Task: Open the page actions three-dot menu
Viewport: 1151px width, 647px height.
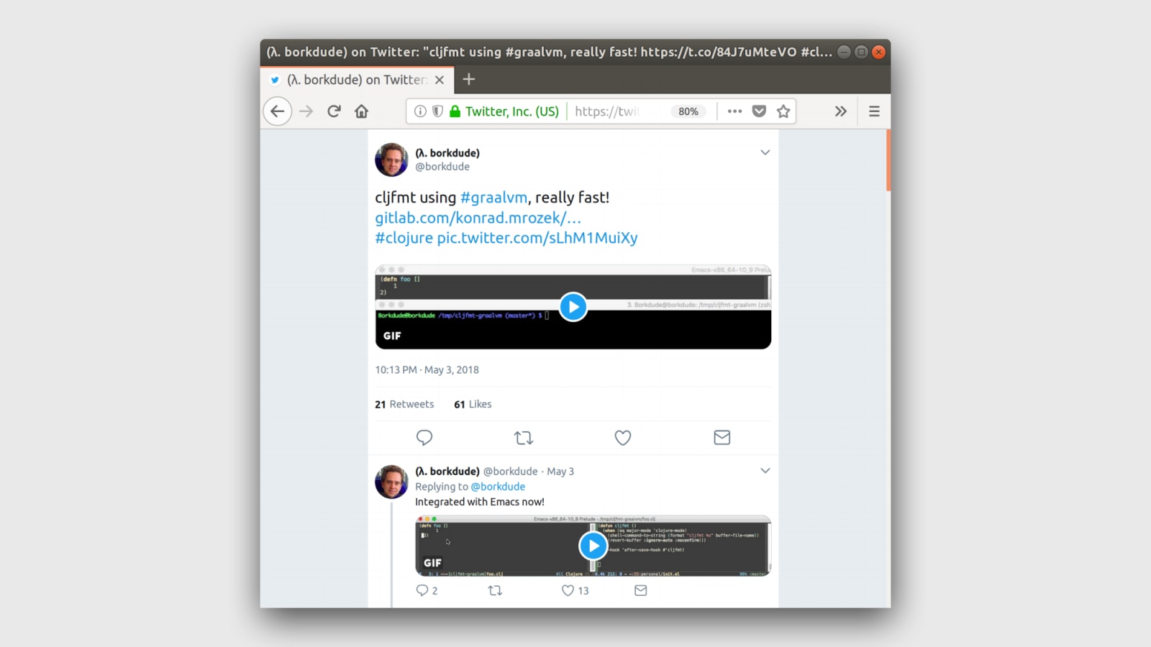Action: pyautogui.click(x=734, y=111)
